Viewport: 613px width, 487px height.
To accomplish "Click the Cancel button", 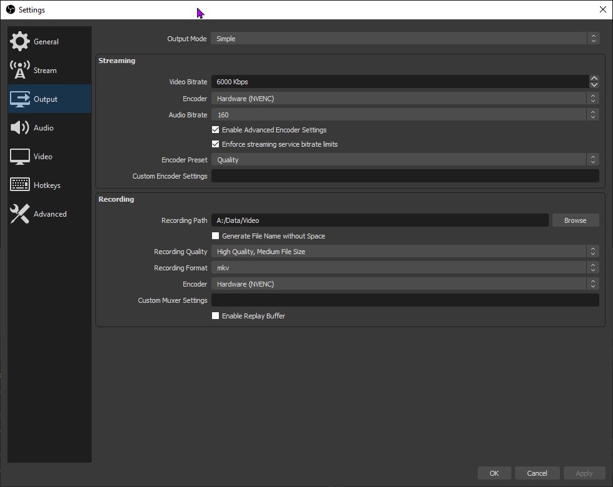I will (537, 473).
